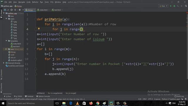
Task: Expand External Libraries node
Action: [4, 63]
